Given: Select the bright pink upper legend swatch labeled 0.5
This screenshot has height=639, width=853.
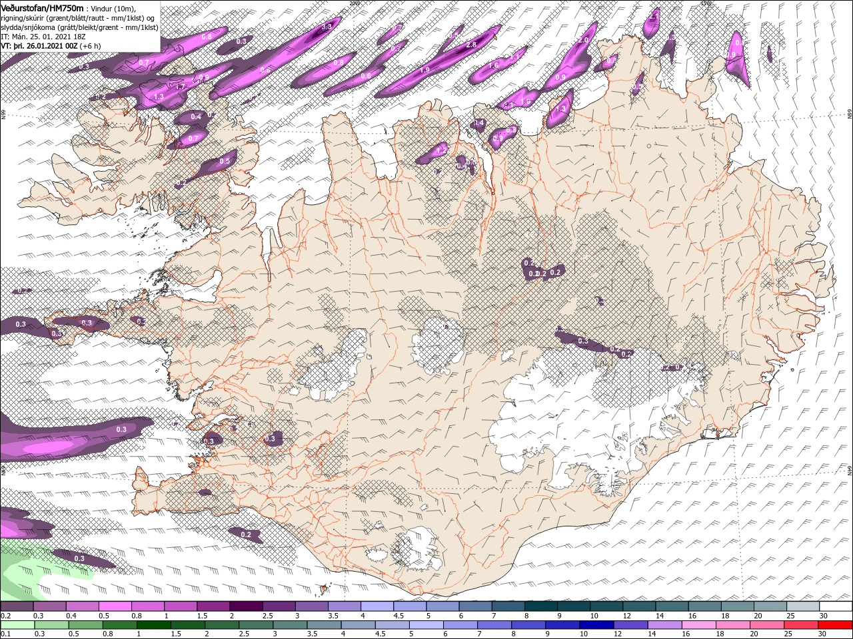Looking at the screenshot, I should pyautogui.click(x=115, y=606).
